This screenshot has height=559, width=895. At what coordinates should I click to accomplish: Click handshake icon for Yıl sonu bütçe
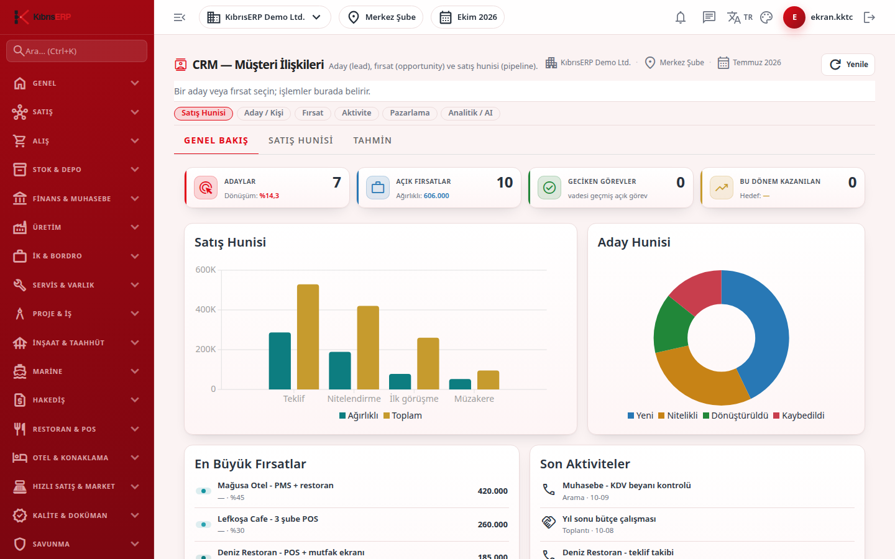pos(549,522)
